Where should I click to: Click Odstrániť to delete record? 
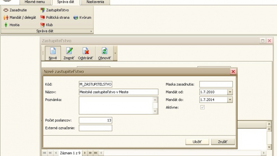86,53
